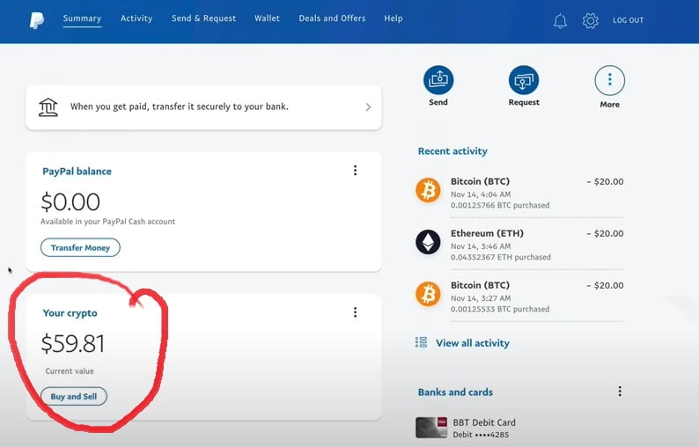Image resolution: width=699 pixels, height=447 pixels.
Task: Open the Wallet tab
Action: [x=267, y=18]
